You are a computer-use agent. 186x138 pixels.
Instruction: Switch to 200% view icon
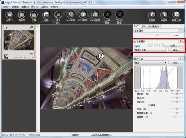coord(95,15)
